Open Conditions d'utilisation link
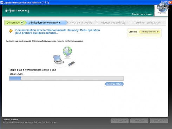 11,119
